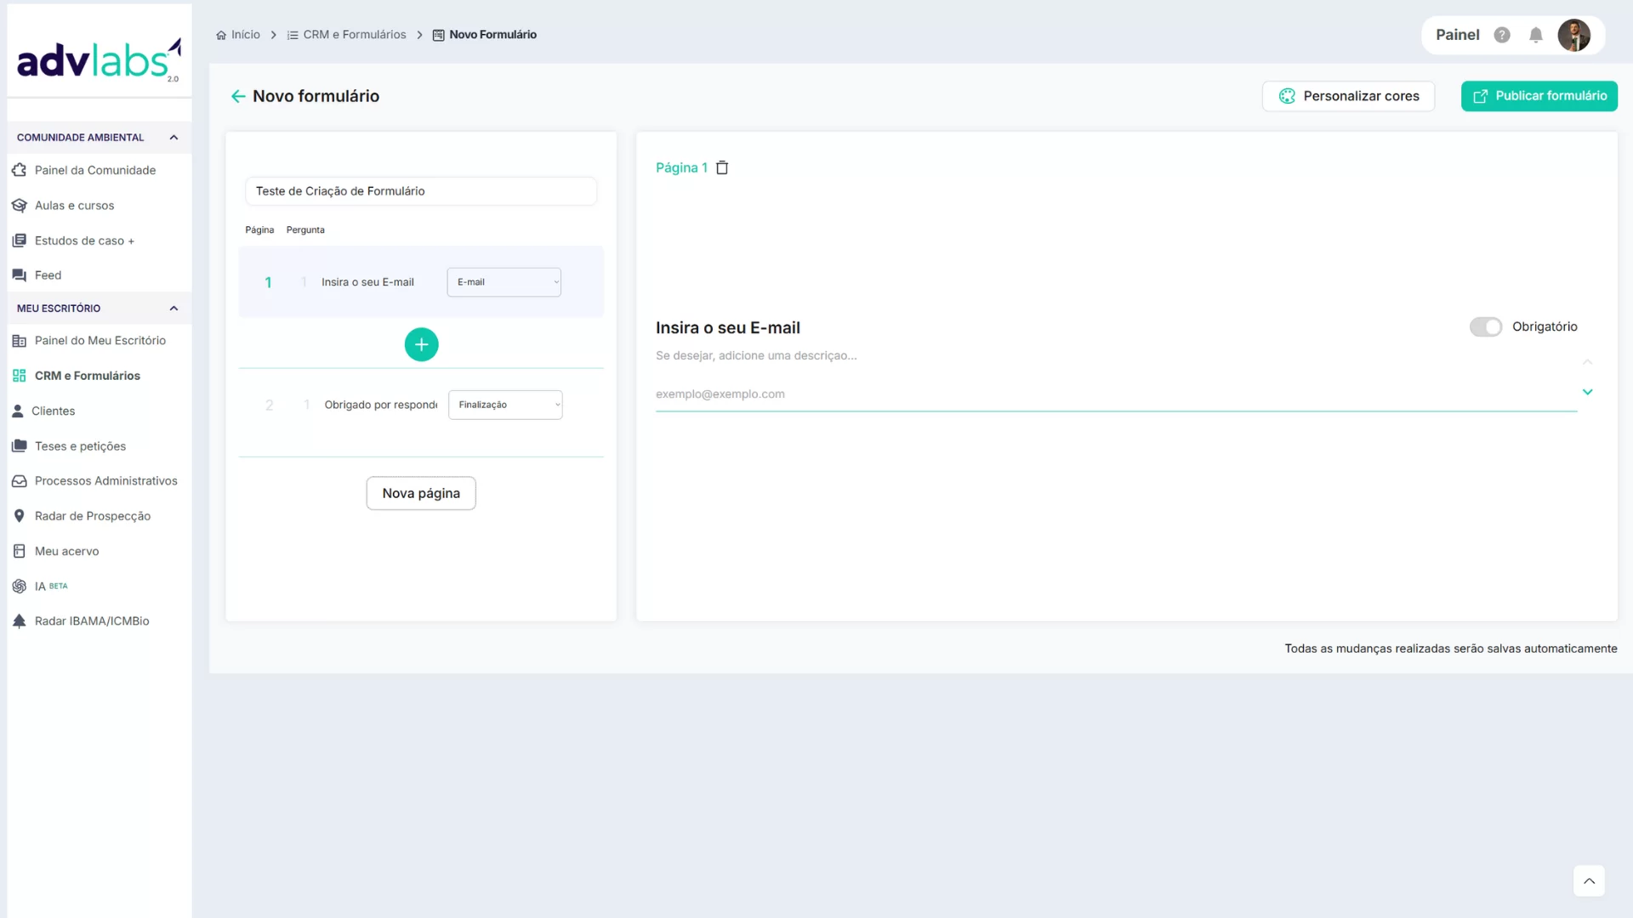Open the Finalização type dropdown
This screenshot has height=918, width=1633.
(505, 405)
